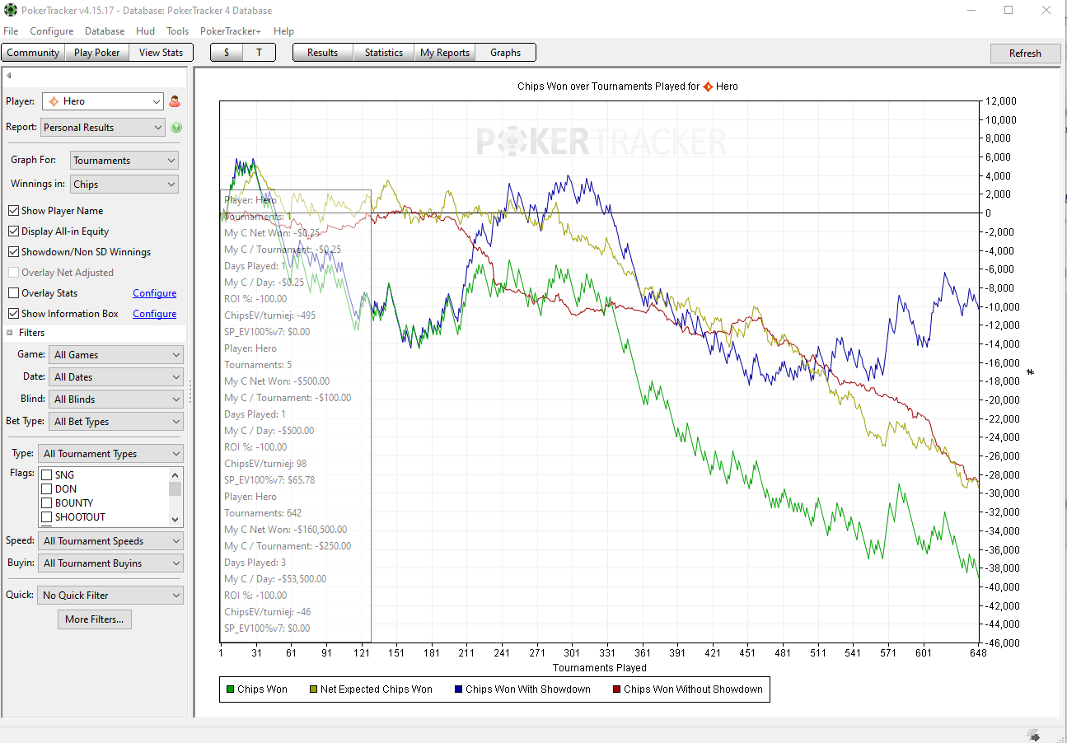Click the PokerTracker app icon in title bar
Screen dimensions: 1067x743
coord(11,11)
